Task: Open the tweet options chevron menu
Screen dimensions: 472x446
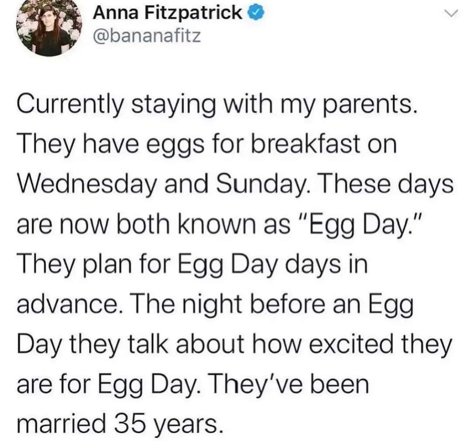Action: pyautogui.click(x=451, y=13)
